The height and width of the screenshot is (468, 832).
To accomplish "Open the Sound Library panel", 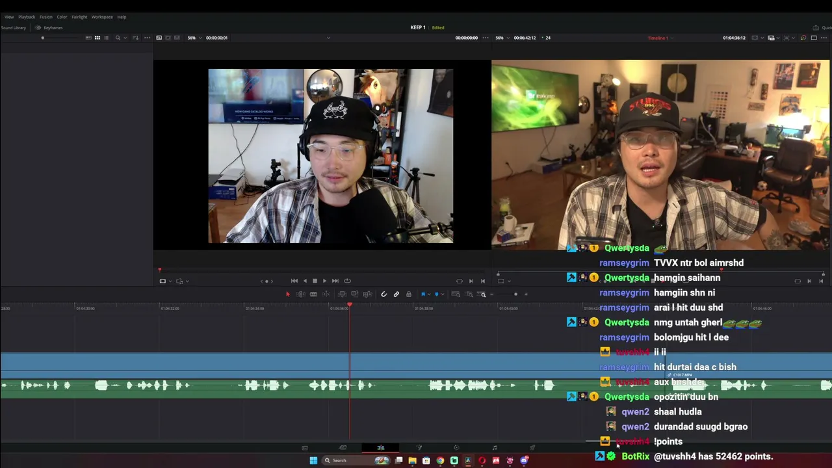I will (x=13, y=28).
